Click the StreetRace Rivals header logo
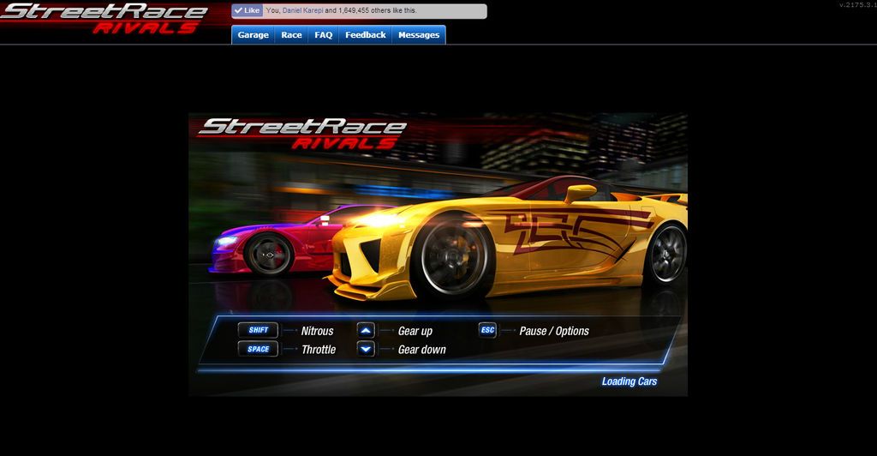This screenshot has height=456, width=877. (x=104, y=19)
